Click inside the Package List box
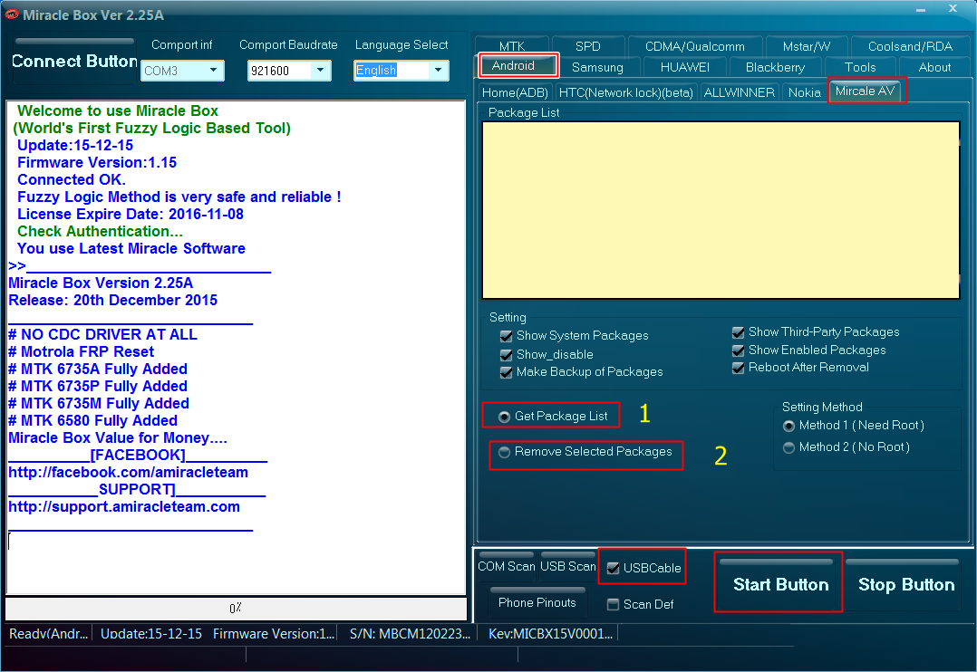The image size is (977, 672). (x=721, y=210)
